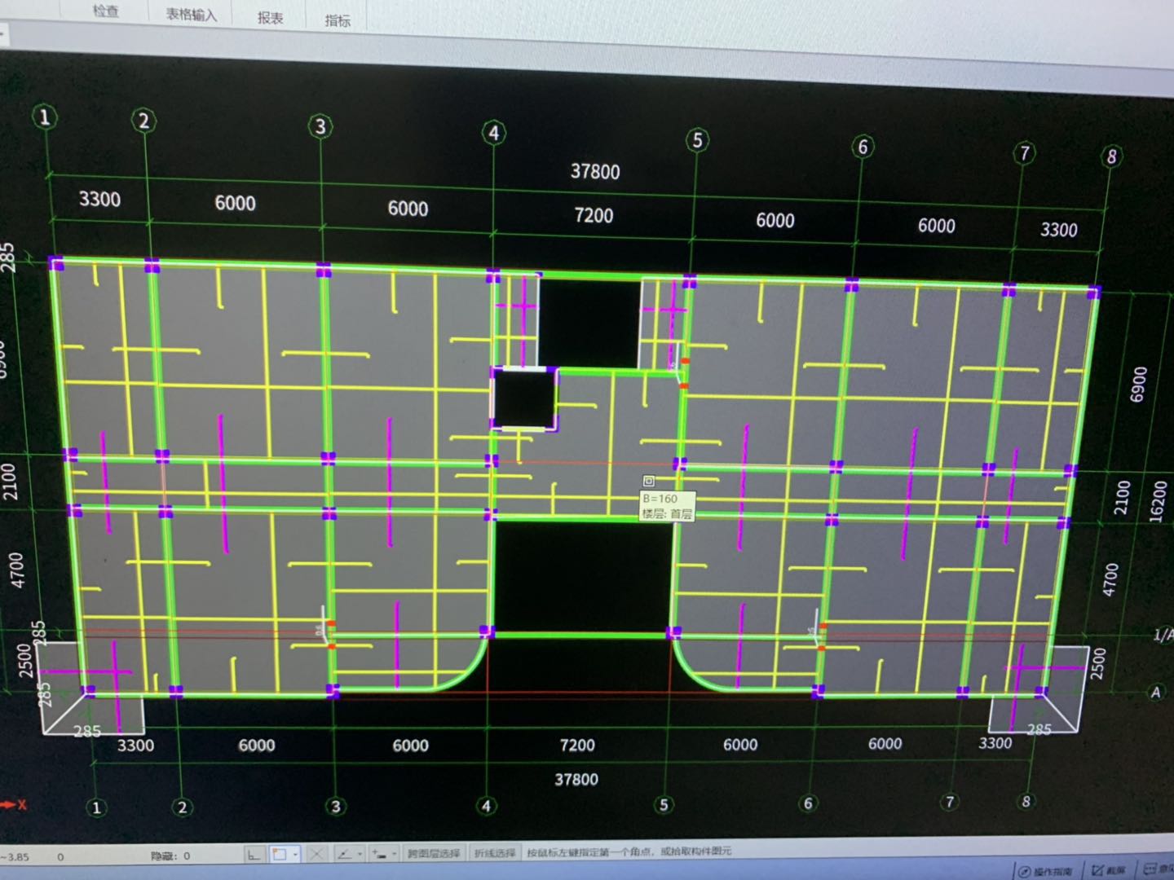Open the 指标 tab
Screen dimensions: 1174x880
coord(338,20)
